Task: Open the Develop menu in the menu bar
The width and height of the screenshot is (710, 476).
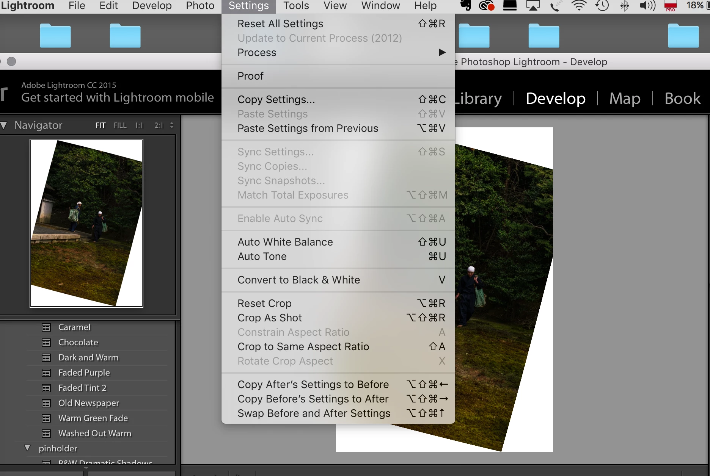Action: 152,6
